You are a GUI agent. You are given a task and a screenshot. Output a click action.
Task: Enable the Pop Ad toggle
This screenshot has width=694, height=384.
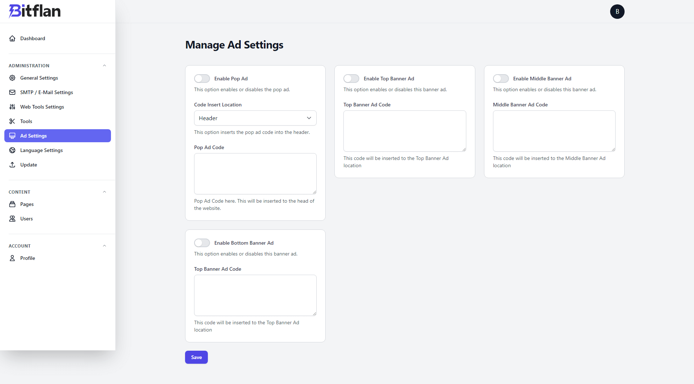202,79
